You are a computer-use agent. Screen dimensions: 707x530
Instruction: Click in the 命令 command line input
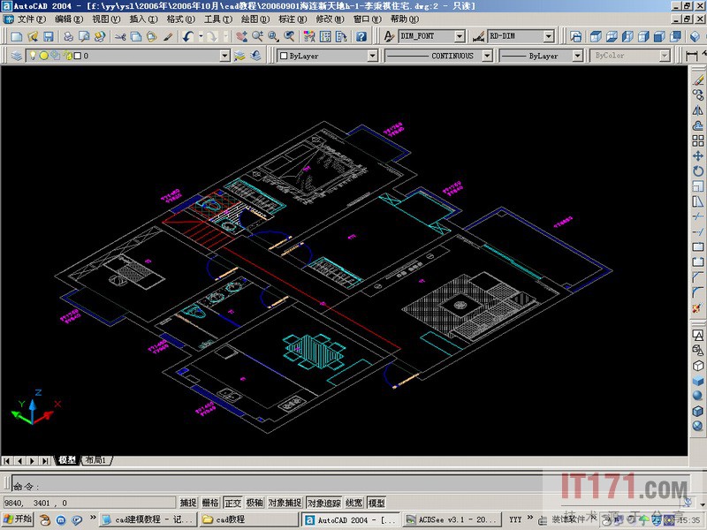(265, 486)
